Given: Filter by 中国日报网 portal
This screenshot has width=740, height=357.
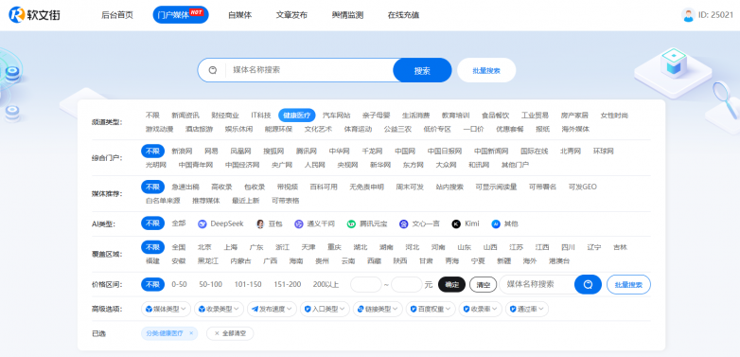Looking at the screenshot, I should pyautogui.click(x=445, y=152).
